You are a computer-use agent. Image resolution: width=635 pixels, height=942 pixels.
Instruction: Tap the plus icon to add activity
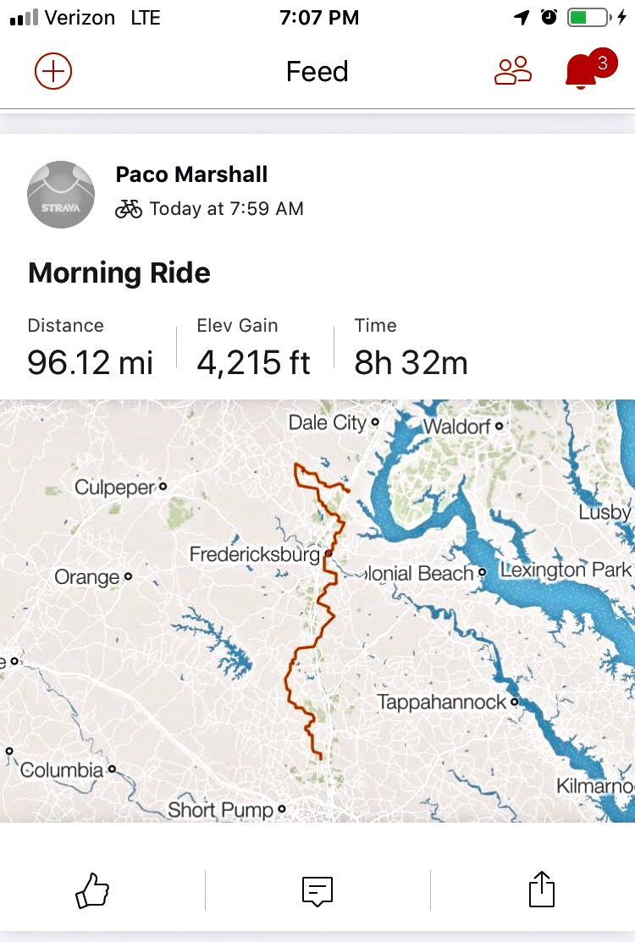coord(53,71)
